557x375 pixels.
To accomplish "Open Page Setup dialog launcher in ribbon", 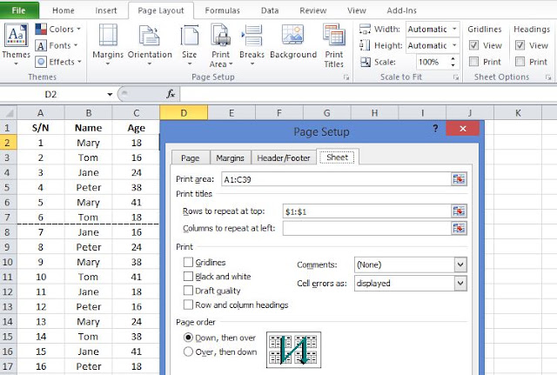I will click(x=346, y=77).
